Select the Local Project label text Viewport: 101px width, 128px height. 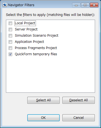click(x=25, y=23)
